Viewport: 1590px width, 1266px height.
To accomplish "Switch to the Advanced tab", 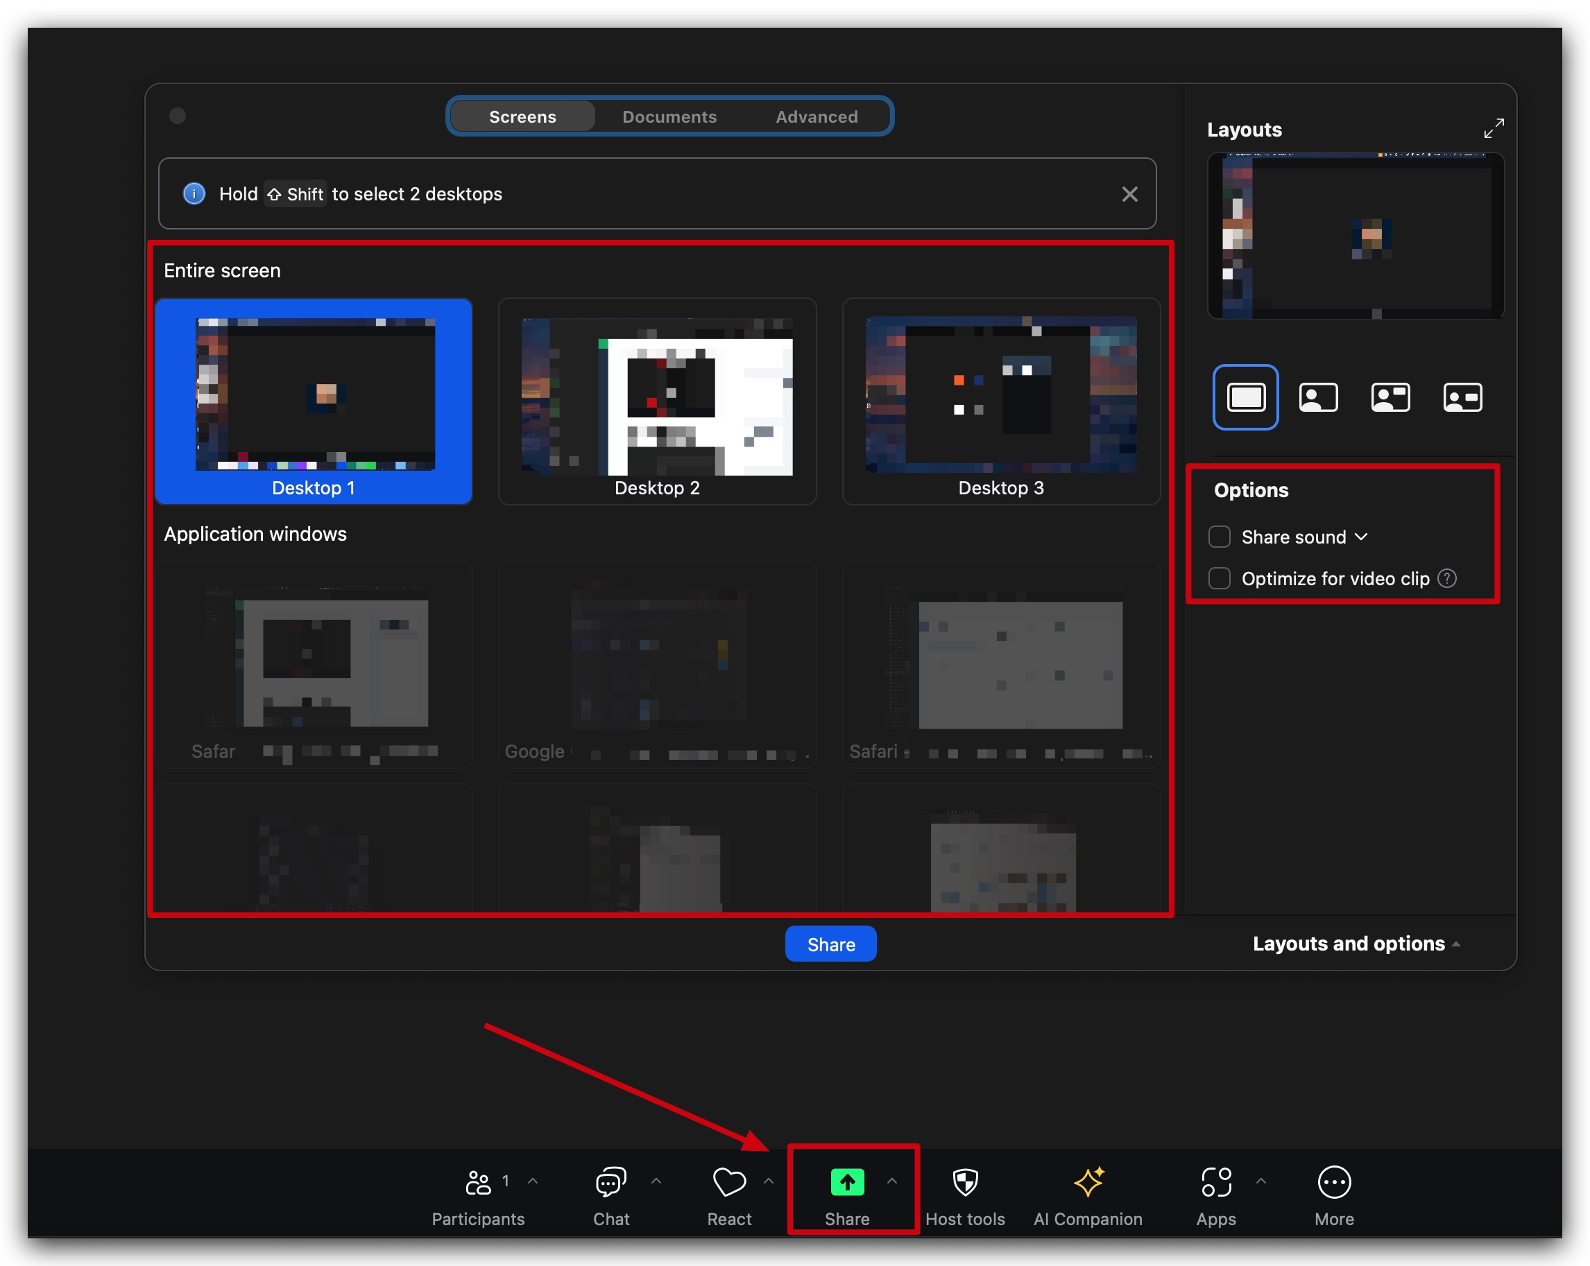I will (817, 116).
